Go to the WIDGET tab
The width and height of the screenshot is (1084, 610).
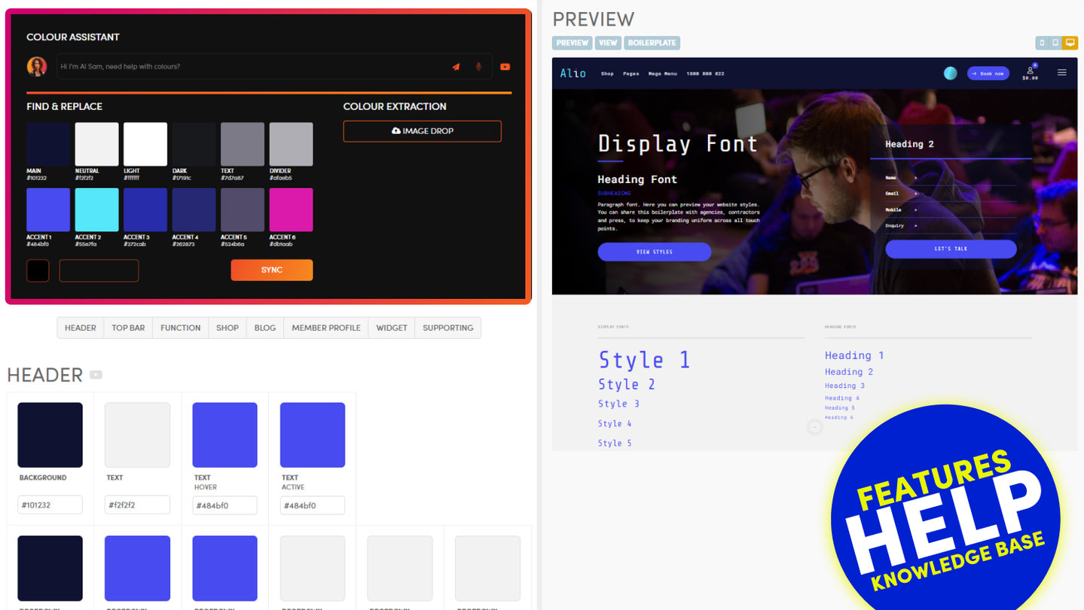pos(392,328)
